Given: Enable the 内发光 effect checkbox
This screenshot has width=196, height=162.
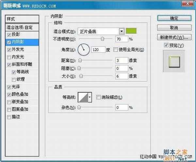Looking at the screenshot, I should pyautogui.click(x=8, y=57).
